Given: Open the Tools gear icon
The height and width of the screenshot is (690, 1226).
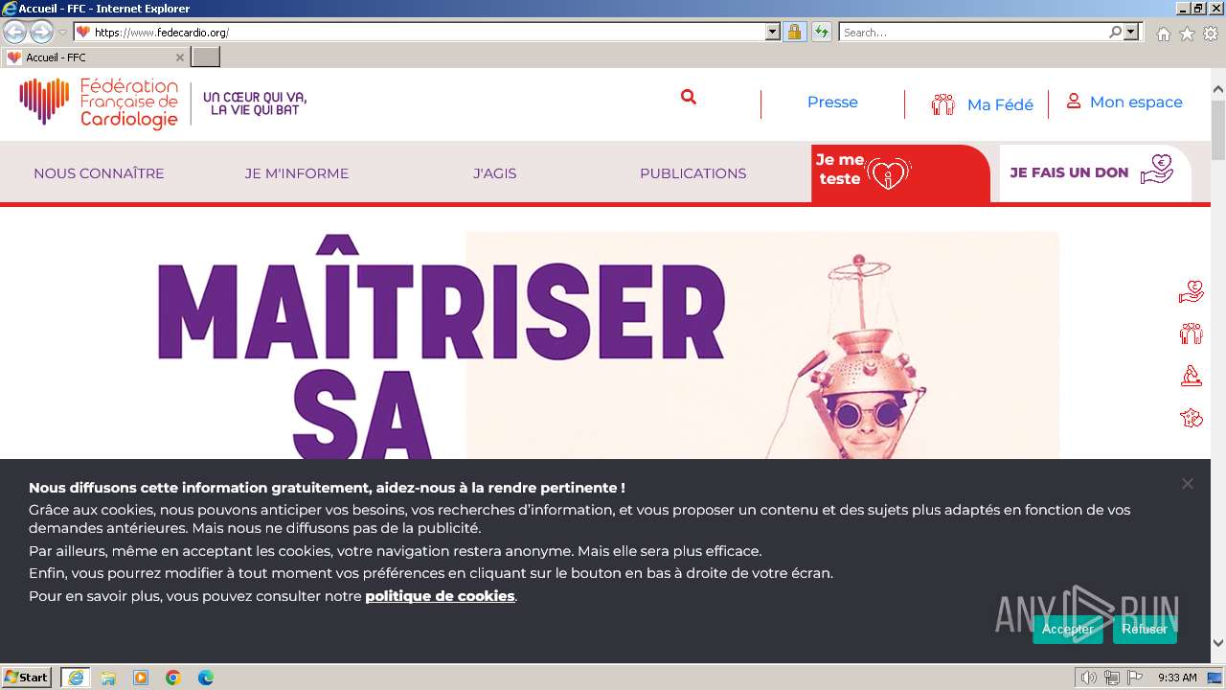Looking at the screenshot, I should pyautogui.click(x=1211, y=34).
